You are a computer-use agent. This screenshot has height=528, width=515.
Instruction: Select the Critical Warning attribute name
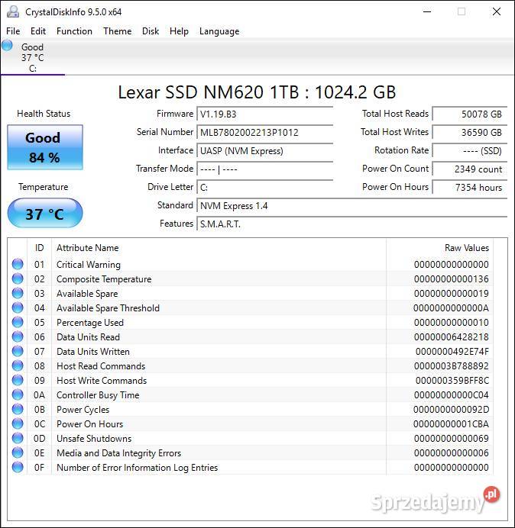89,265
